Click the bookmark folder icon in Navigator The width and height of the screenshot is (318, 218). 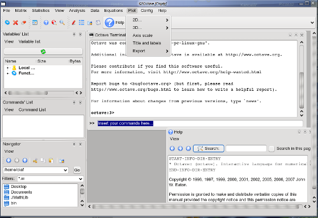(x=62, y=161)
